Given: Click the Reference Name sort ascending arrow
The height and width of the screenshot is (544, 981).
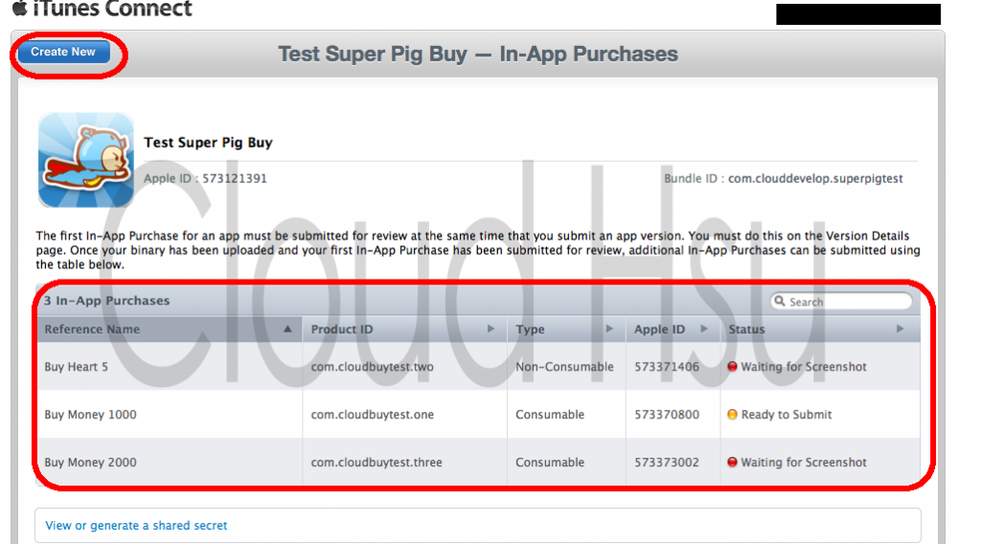Looking at the screenshot, I should click(287, 329).
